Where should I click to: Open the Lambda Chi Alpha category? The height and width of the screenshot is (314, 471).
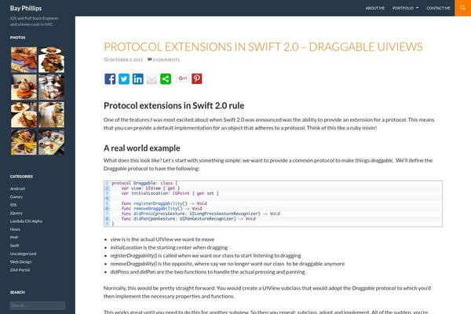26,221
